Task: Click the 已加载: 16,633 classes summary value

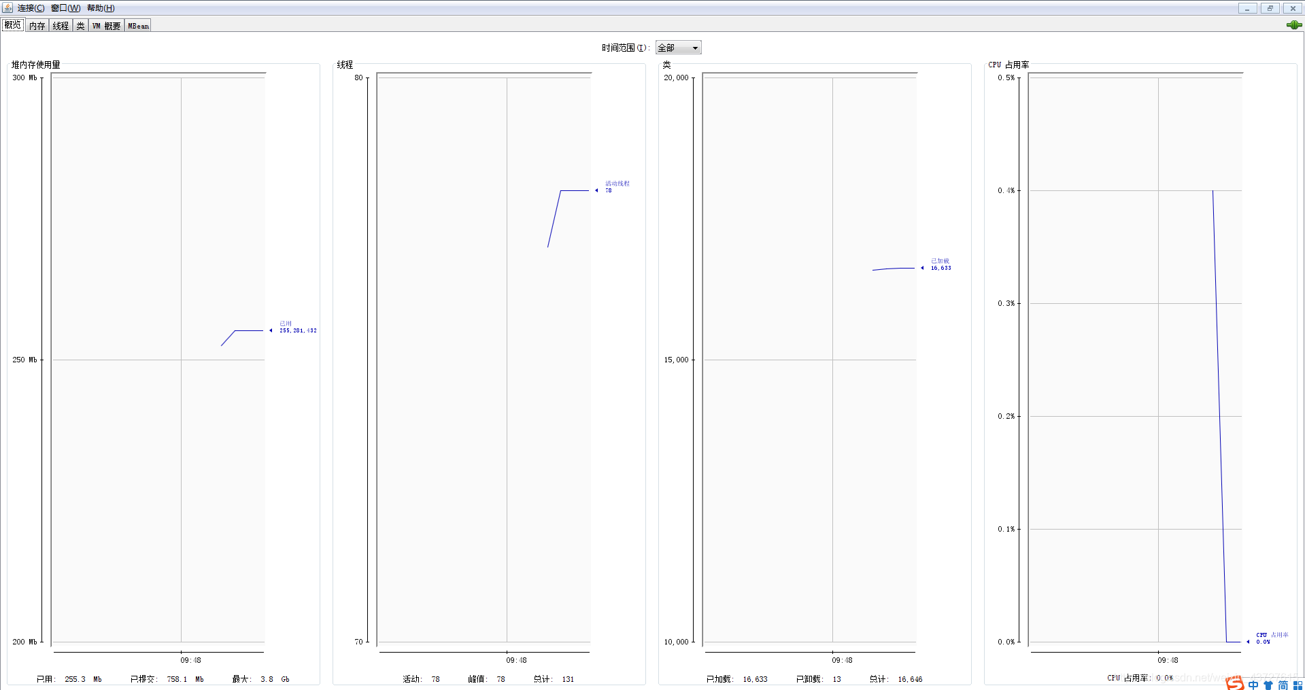Action: (x=736, y=679)
